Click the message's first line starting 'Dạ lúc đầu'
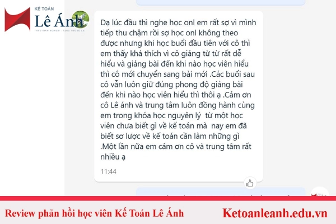Viewport: 336px width, 224px height. click(178, 22)
